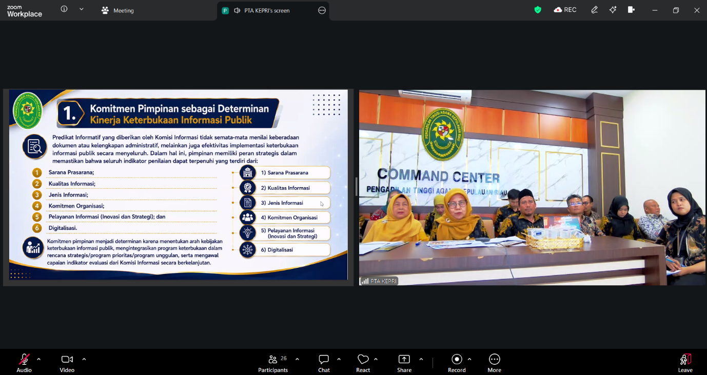Viewport: 707px width, 375px height.
Task: Open React emoji menu
Action: [363, 363]
